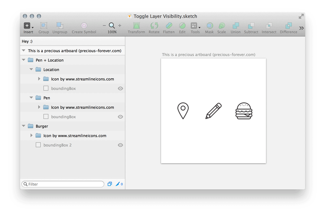Click the Create Symbol icon

(x=84, y=26)
